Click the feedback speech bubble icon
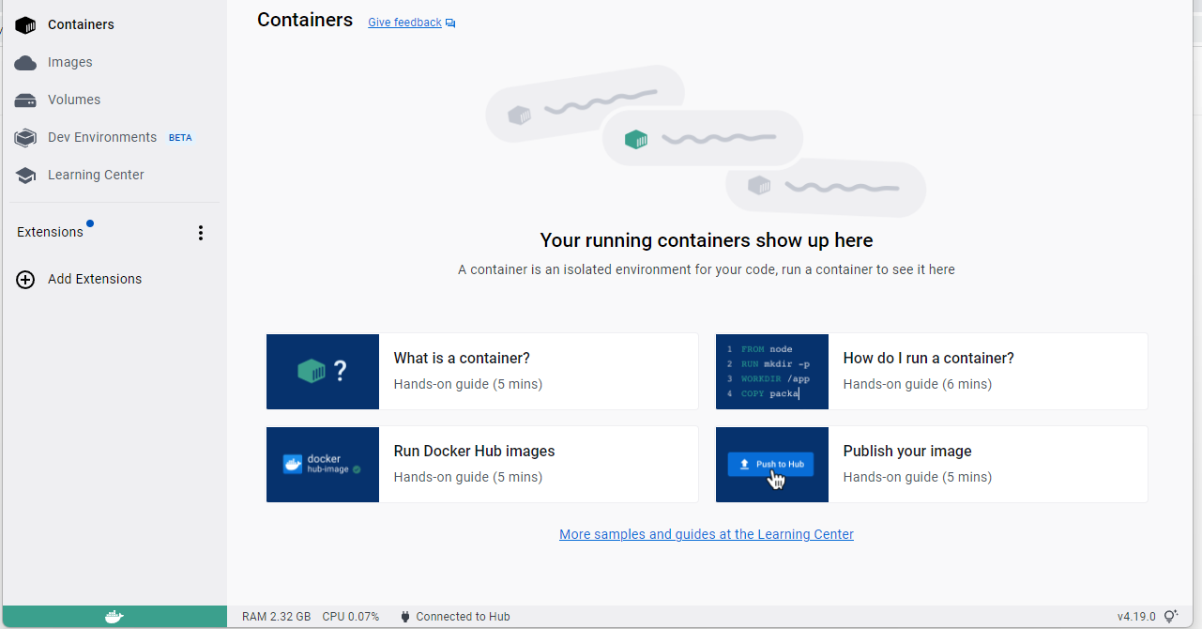 tap(450, 23)
